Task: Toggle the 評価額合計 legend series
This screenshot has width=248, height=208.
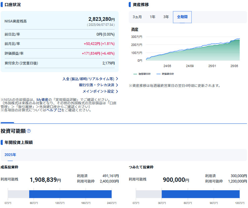Action: pyautogui.click(x=166, y=74)
